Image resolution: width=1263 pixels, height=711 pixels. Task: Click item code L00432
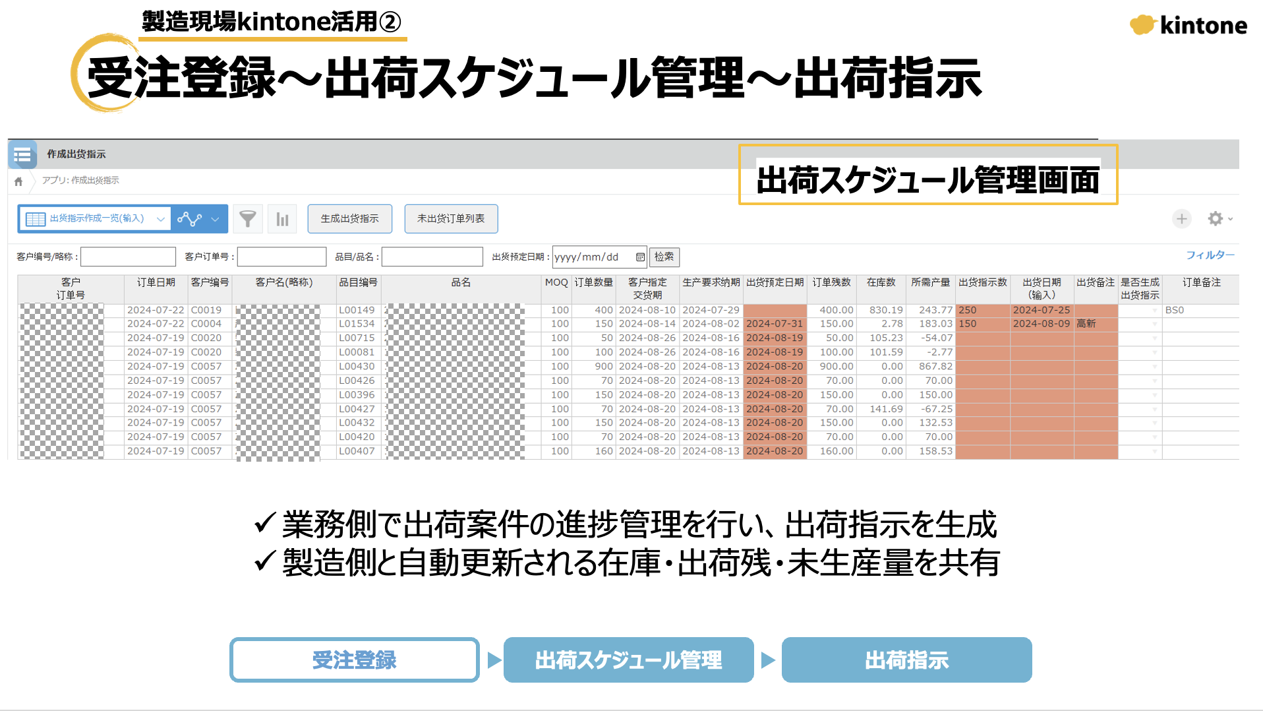pyautogui.click(x=357, y=423)
